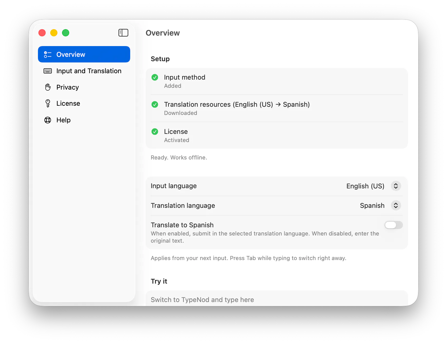Viewport: 447px width, 344px height.
Task: Go to the Privacy section
Action: 84,87
